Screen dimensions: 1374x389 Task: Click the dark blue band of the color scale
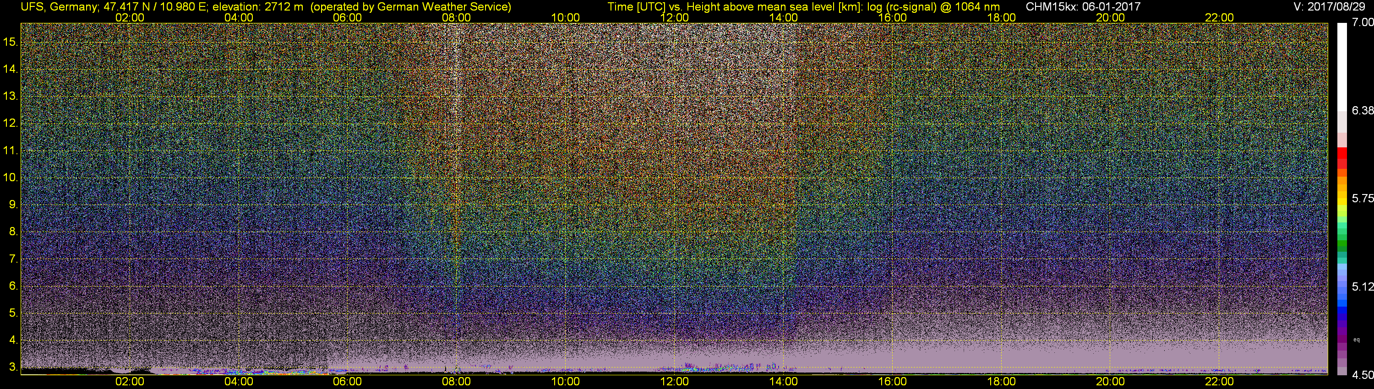point(1342,318)
